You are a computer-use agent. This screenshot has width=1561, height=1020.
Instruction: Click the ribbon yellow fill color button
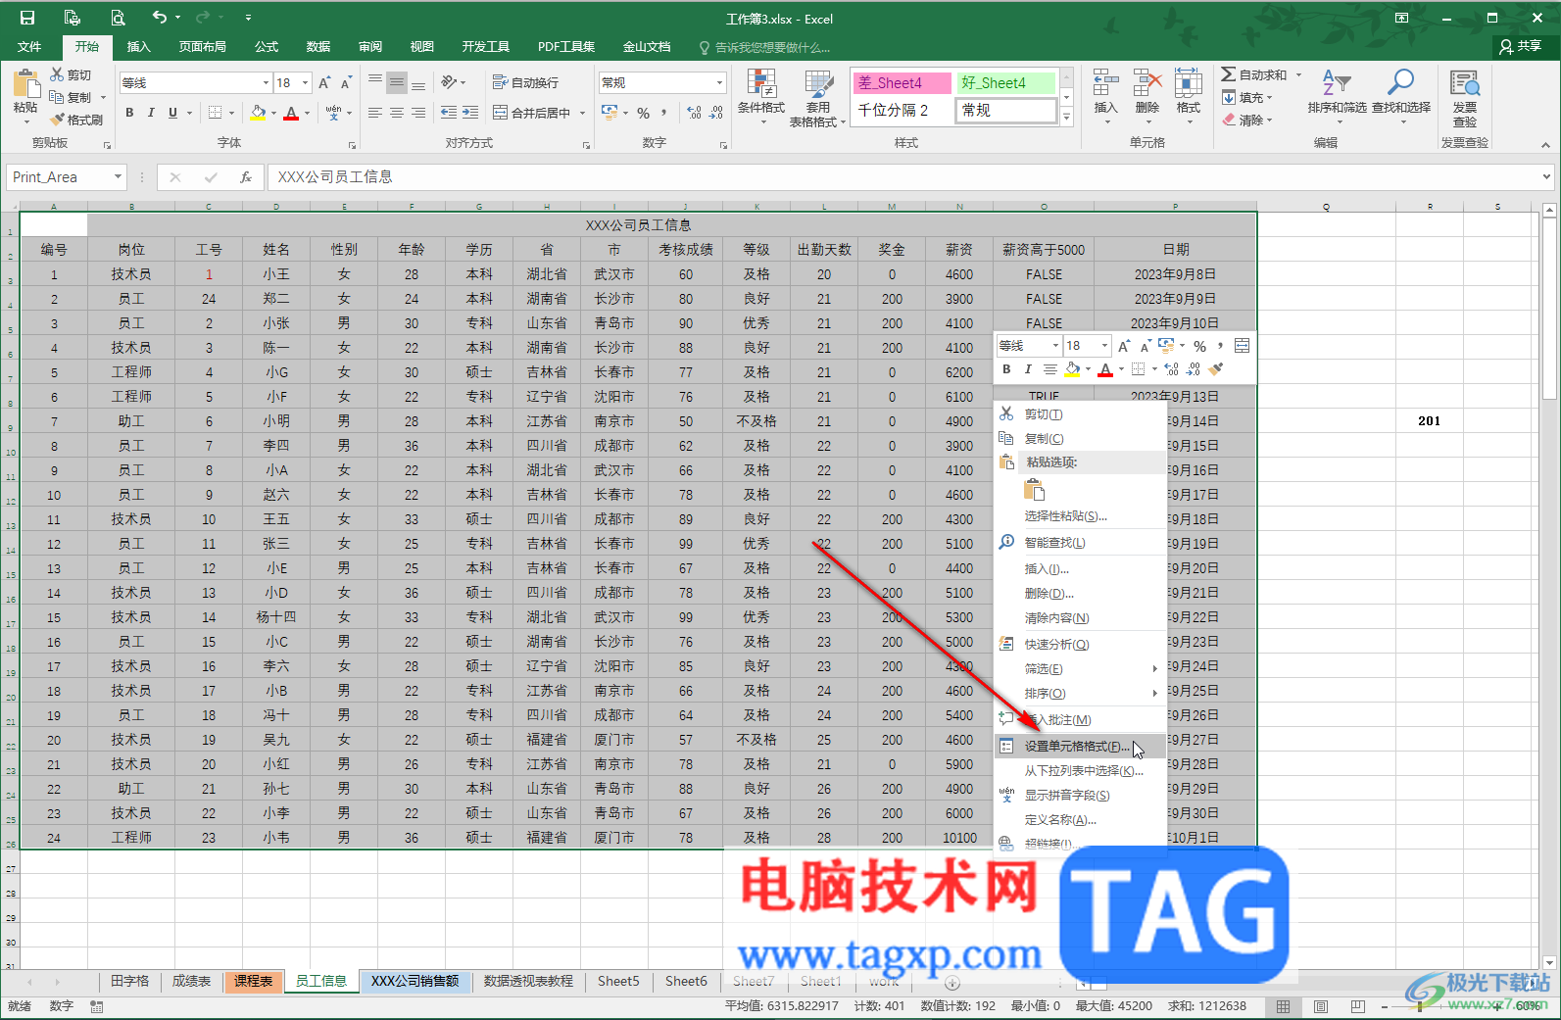click(257, 113)
